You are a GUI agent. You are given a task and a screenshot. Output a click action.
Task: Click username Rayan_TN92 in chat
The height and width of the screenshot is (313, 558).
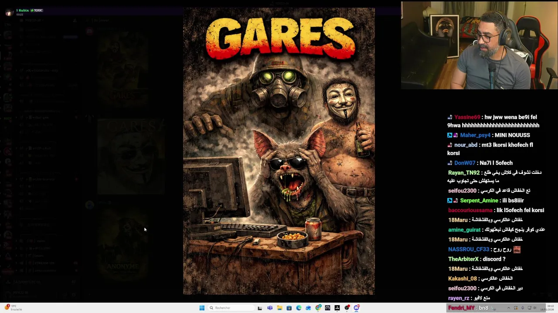pos(463,173)
